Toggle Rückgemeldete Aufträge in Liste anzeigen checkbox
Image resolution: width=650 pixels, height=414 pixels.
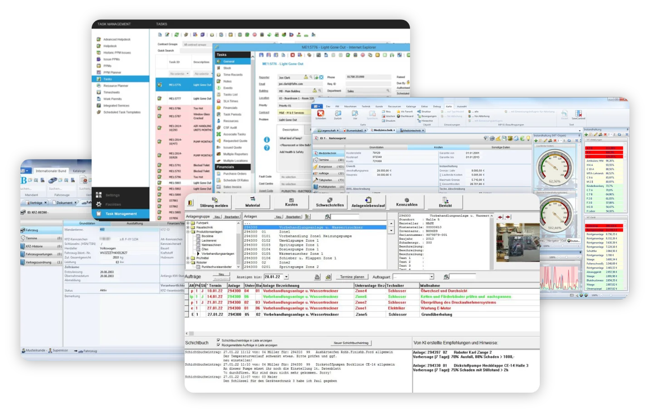(x=219, y=345)
